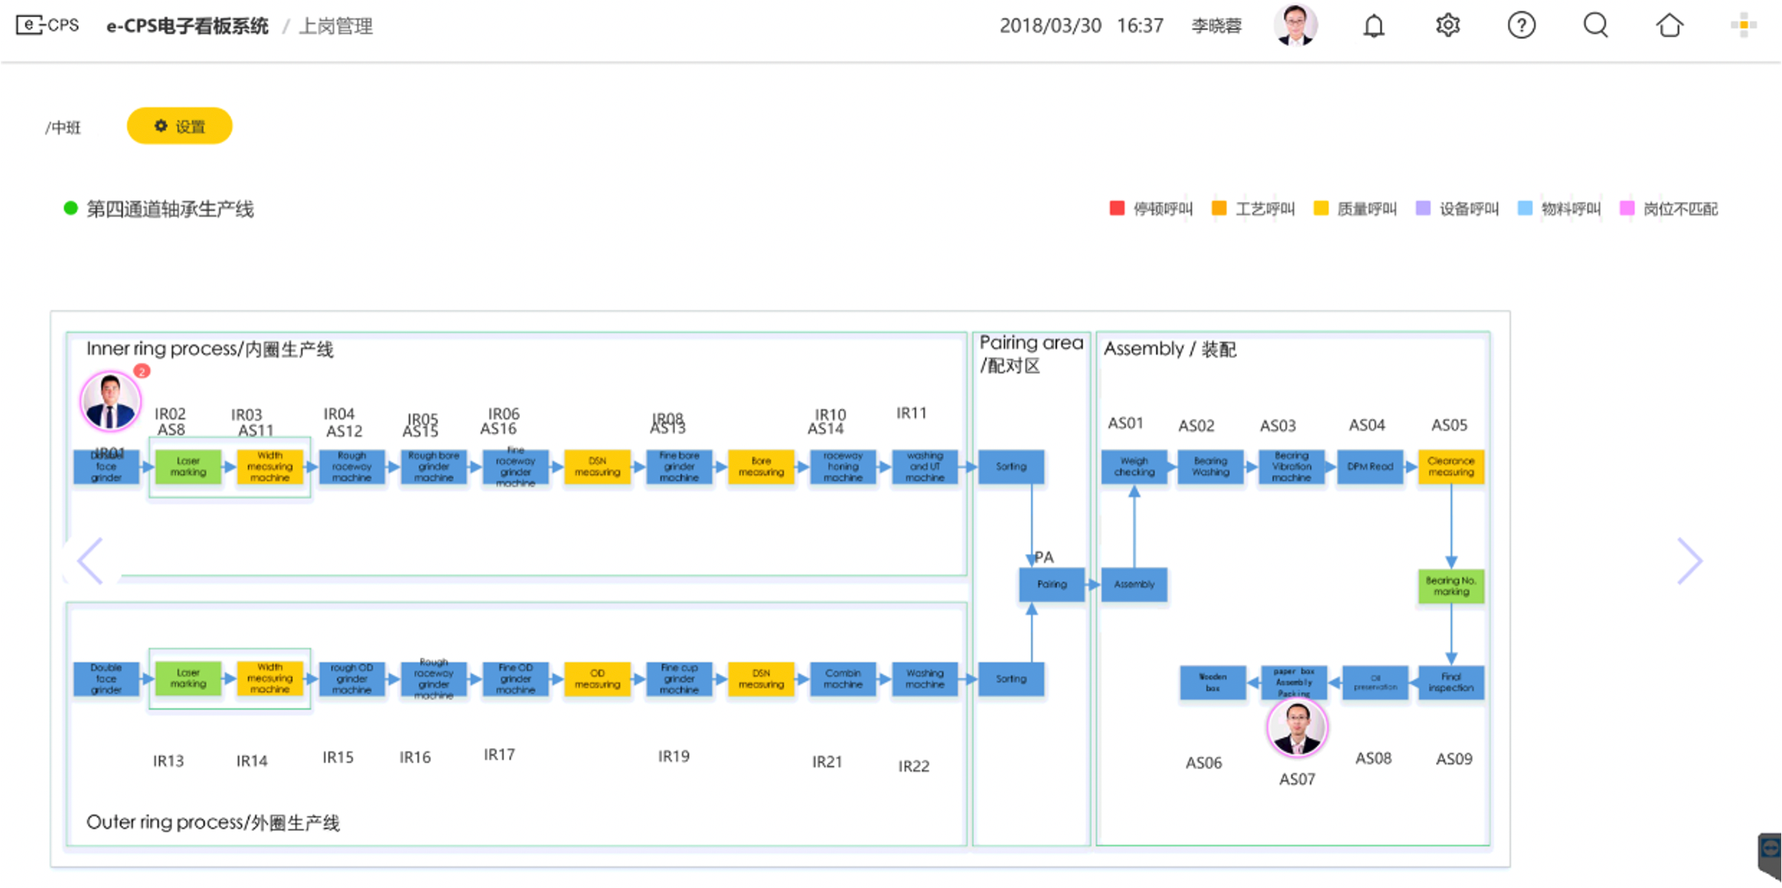
Task: Click the search magnifier icon
Action: click(x=1595, y=26)
